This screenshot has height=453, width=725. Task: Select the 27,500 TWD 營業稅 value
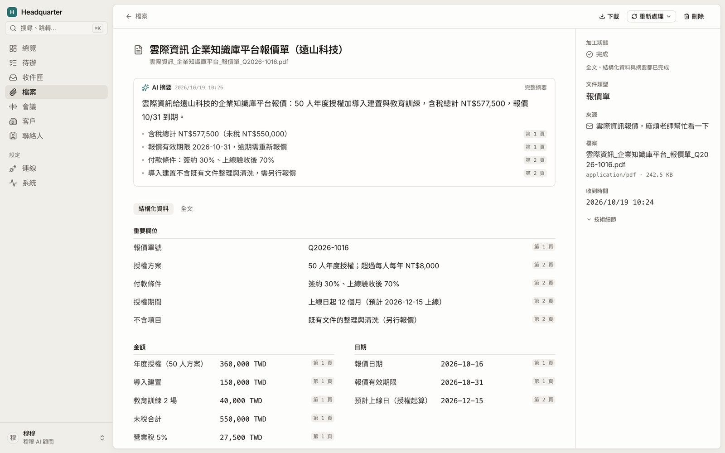pos(241,438)
